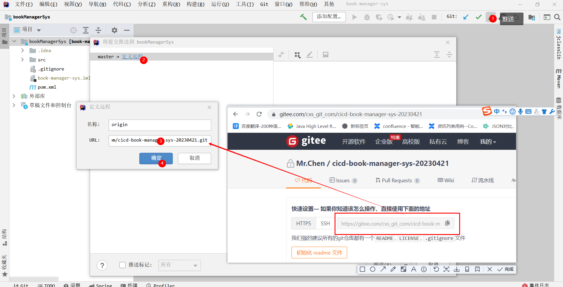Click the Git commit checkmark icon
The width and height of the screenshot is (563, 287).
479,17
